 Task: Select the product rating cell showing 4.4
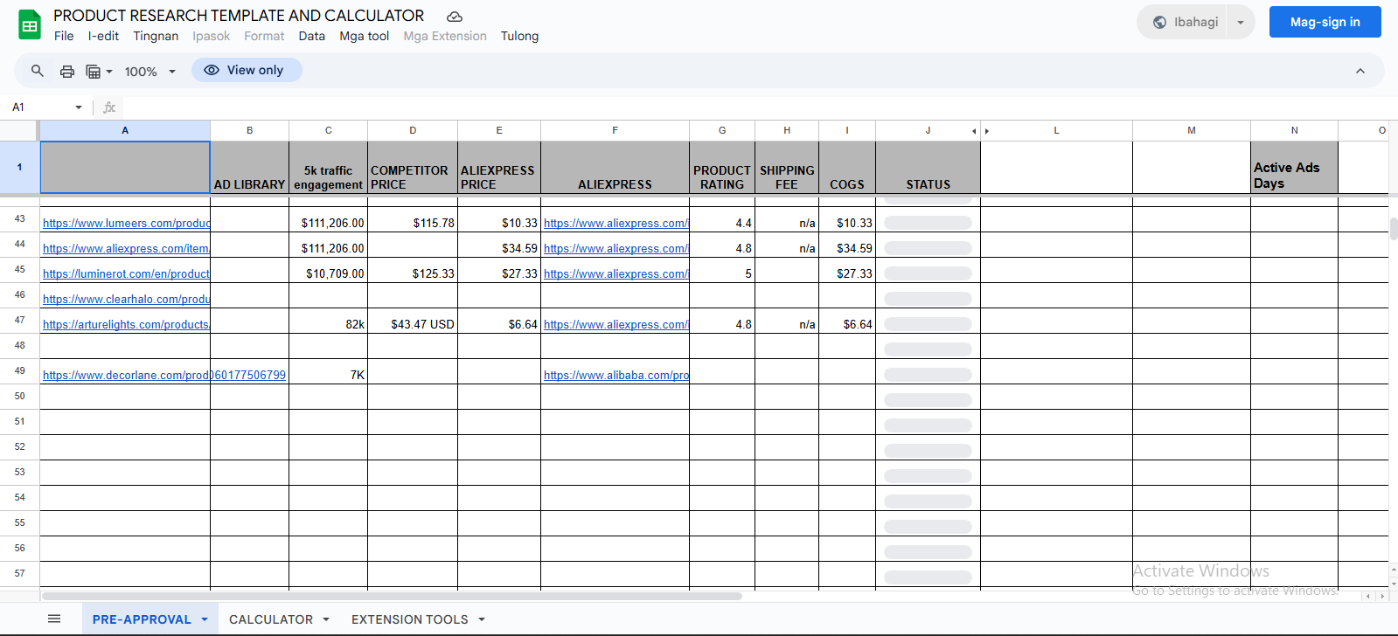pyautogui.click(x=722, y=219)
